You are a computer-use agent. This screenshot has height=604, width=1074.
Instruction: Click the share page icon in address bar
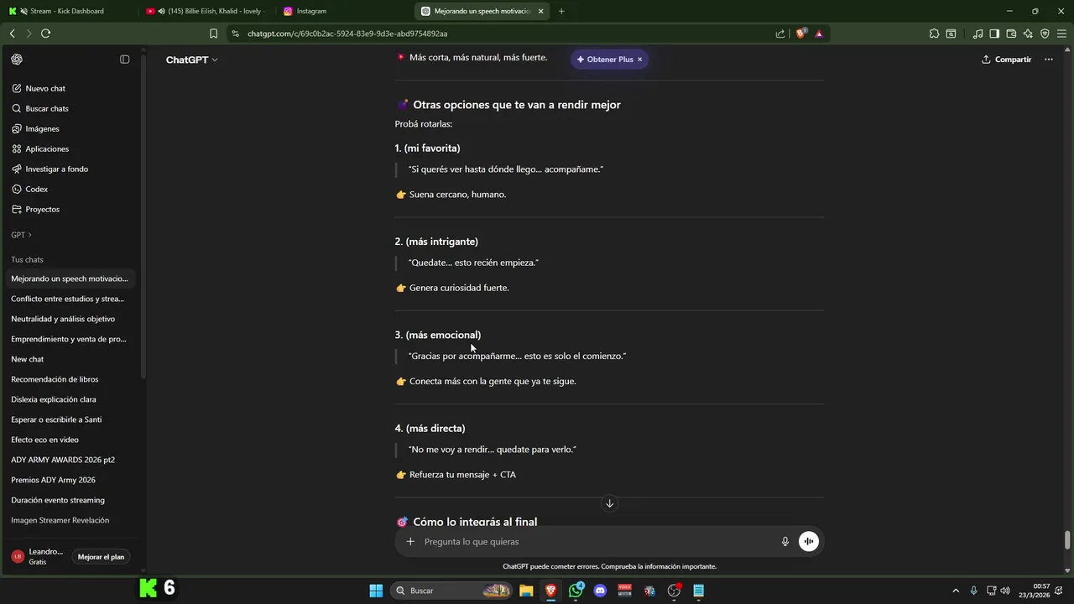point(780,34)
